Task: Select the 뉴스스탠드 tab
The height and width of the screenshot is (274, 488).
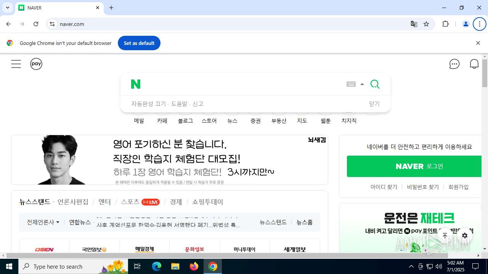Action: [35, 202]
